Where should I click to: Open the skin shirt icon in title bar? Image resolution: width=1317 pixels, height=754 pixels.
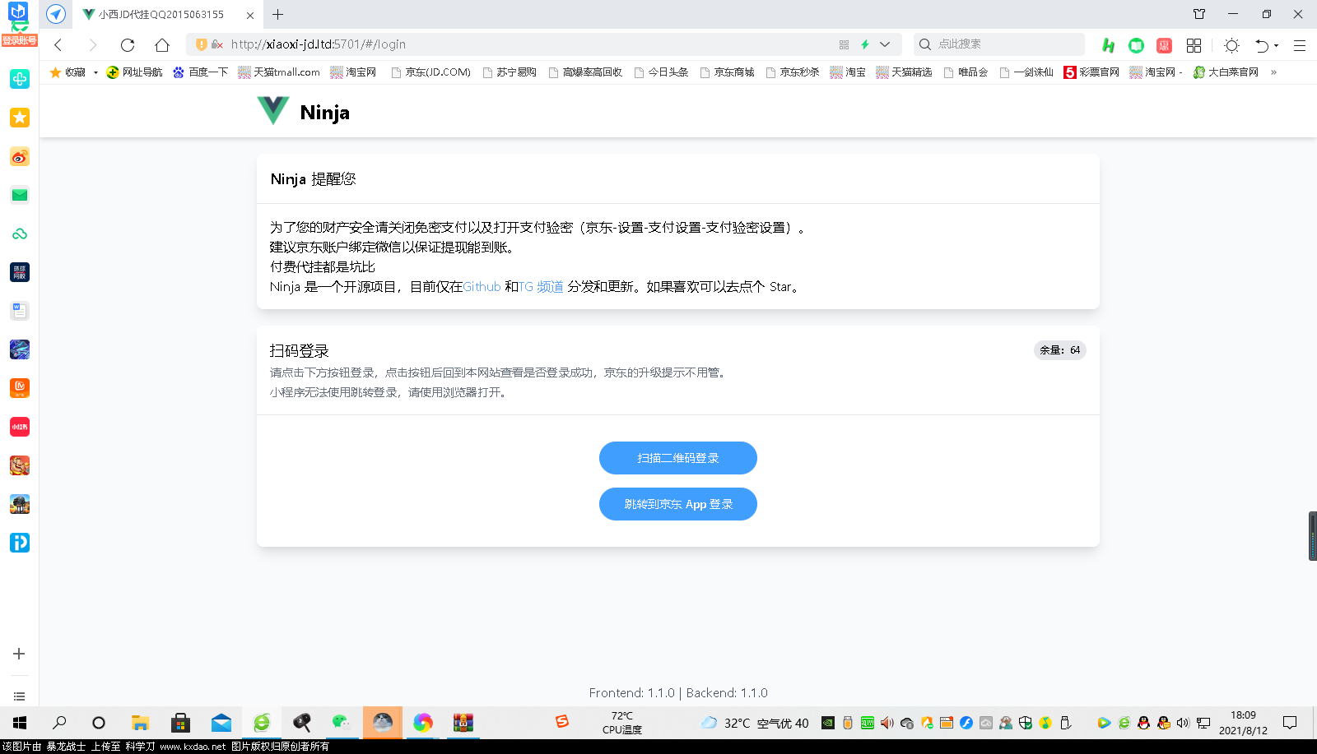[1199, 14]
